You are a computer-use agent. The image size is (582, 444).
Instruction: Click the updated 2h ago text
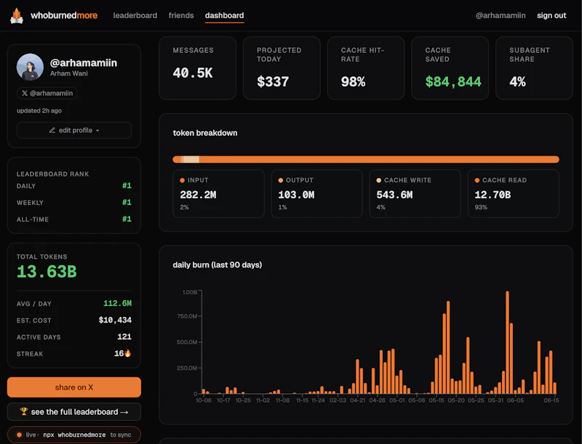click(39, 110)
